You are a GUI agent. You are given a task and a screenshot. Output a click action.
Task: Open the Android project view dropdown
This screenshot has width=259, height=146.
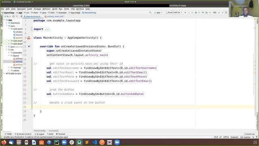(x=7, y=17)
